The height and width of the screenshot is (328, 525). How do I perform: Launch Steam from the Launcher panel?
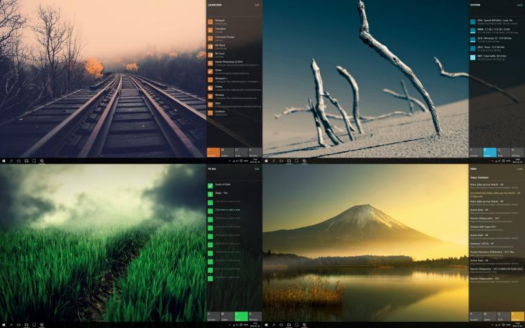(218, 70)
